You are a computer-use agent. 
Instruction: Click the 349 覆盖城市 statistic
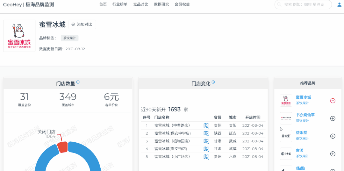(x=68, y=100)
